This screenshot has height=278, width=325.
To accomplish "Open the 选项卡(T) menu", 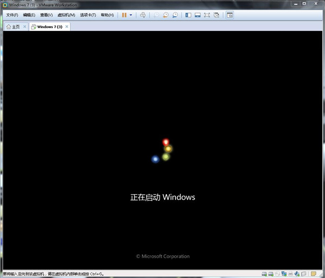I will 88,15.
